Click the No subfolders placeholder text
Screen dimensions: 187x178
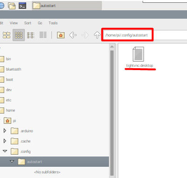[47, 172]
